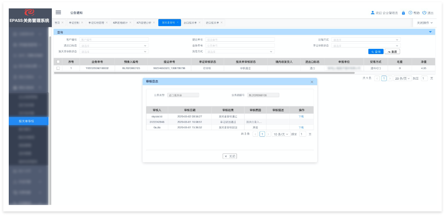This screenshot has width=445, height=216.
Task: Click 下载 link in GuJia row
Action: tap(301, 127)
